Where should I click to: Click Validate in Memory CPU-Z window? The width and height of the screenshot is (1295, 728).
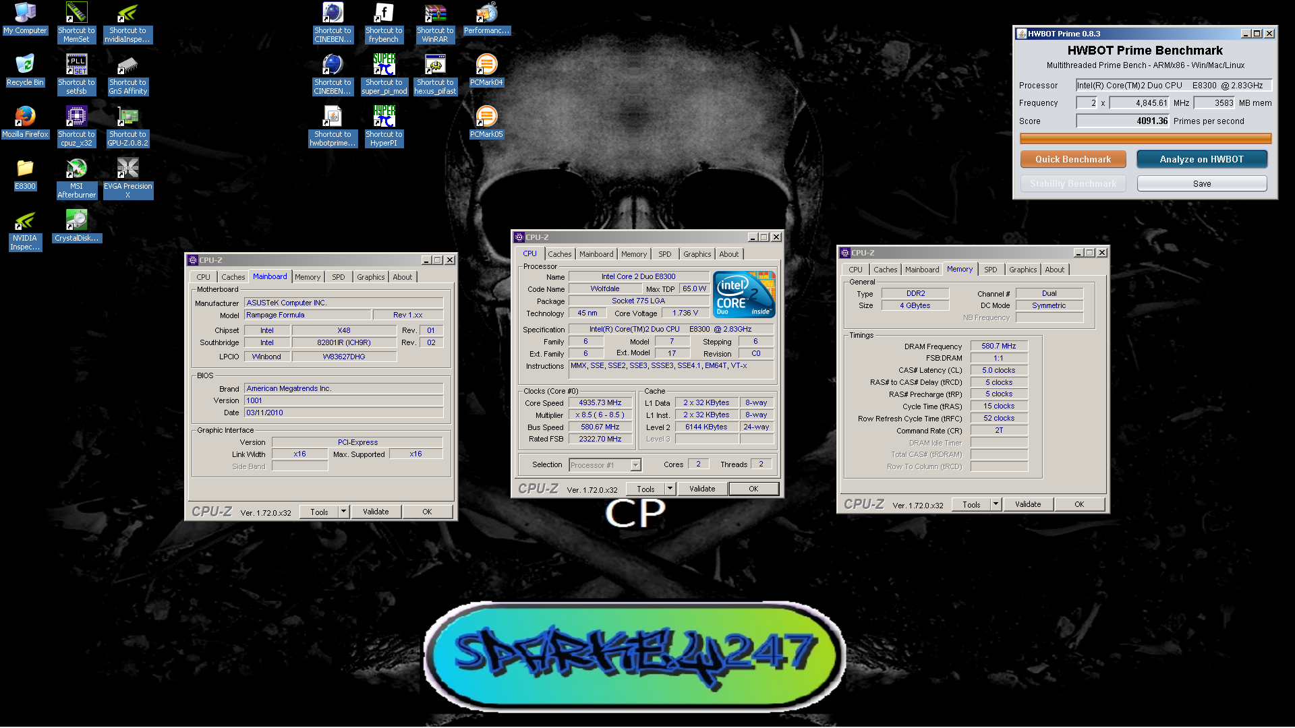1028,504
